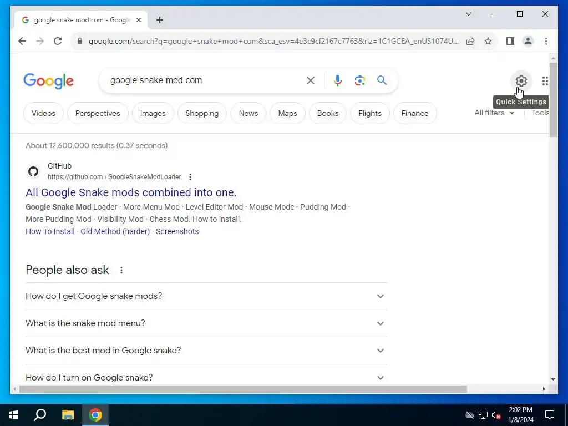
Task: Switch to Shopping results filter
Action: (x=202, y=113)
